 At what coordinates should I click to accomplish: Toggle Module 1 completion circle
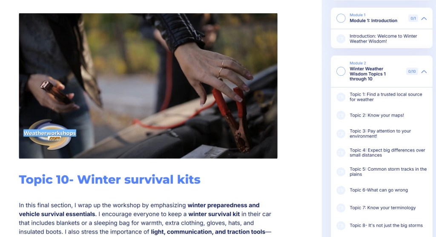tap(341, 18)
